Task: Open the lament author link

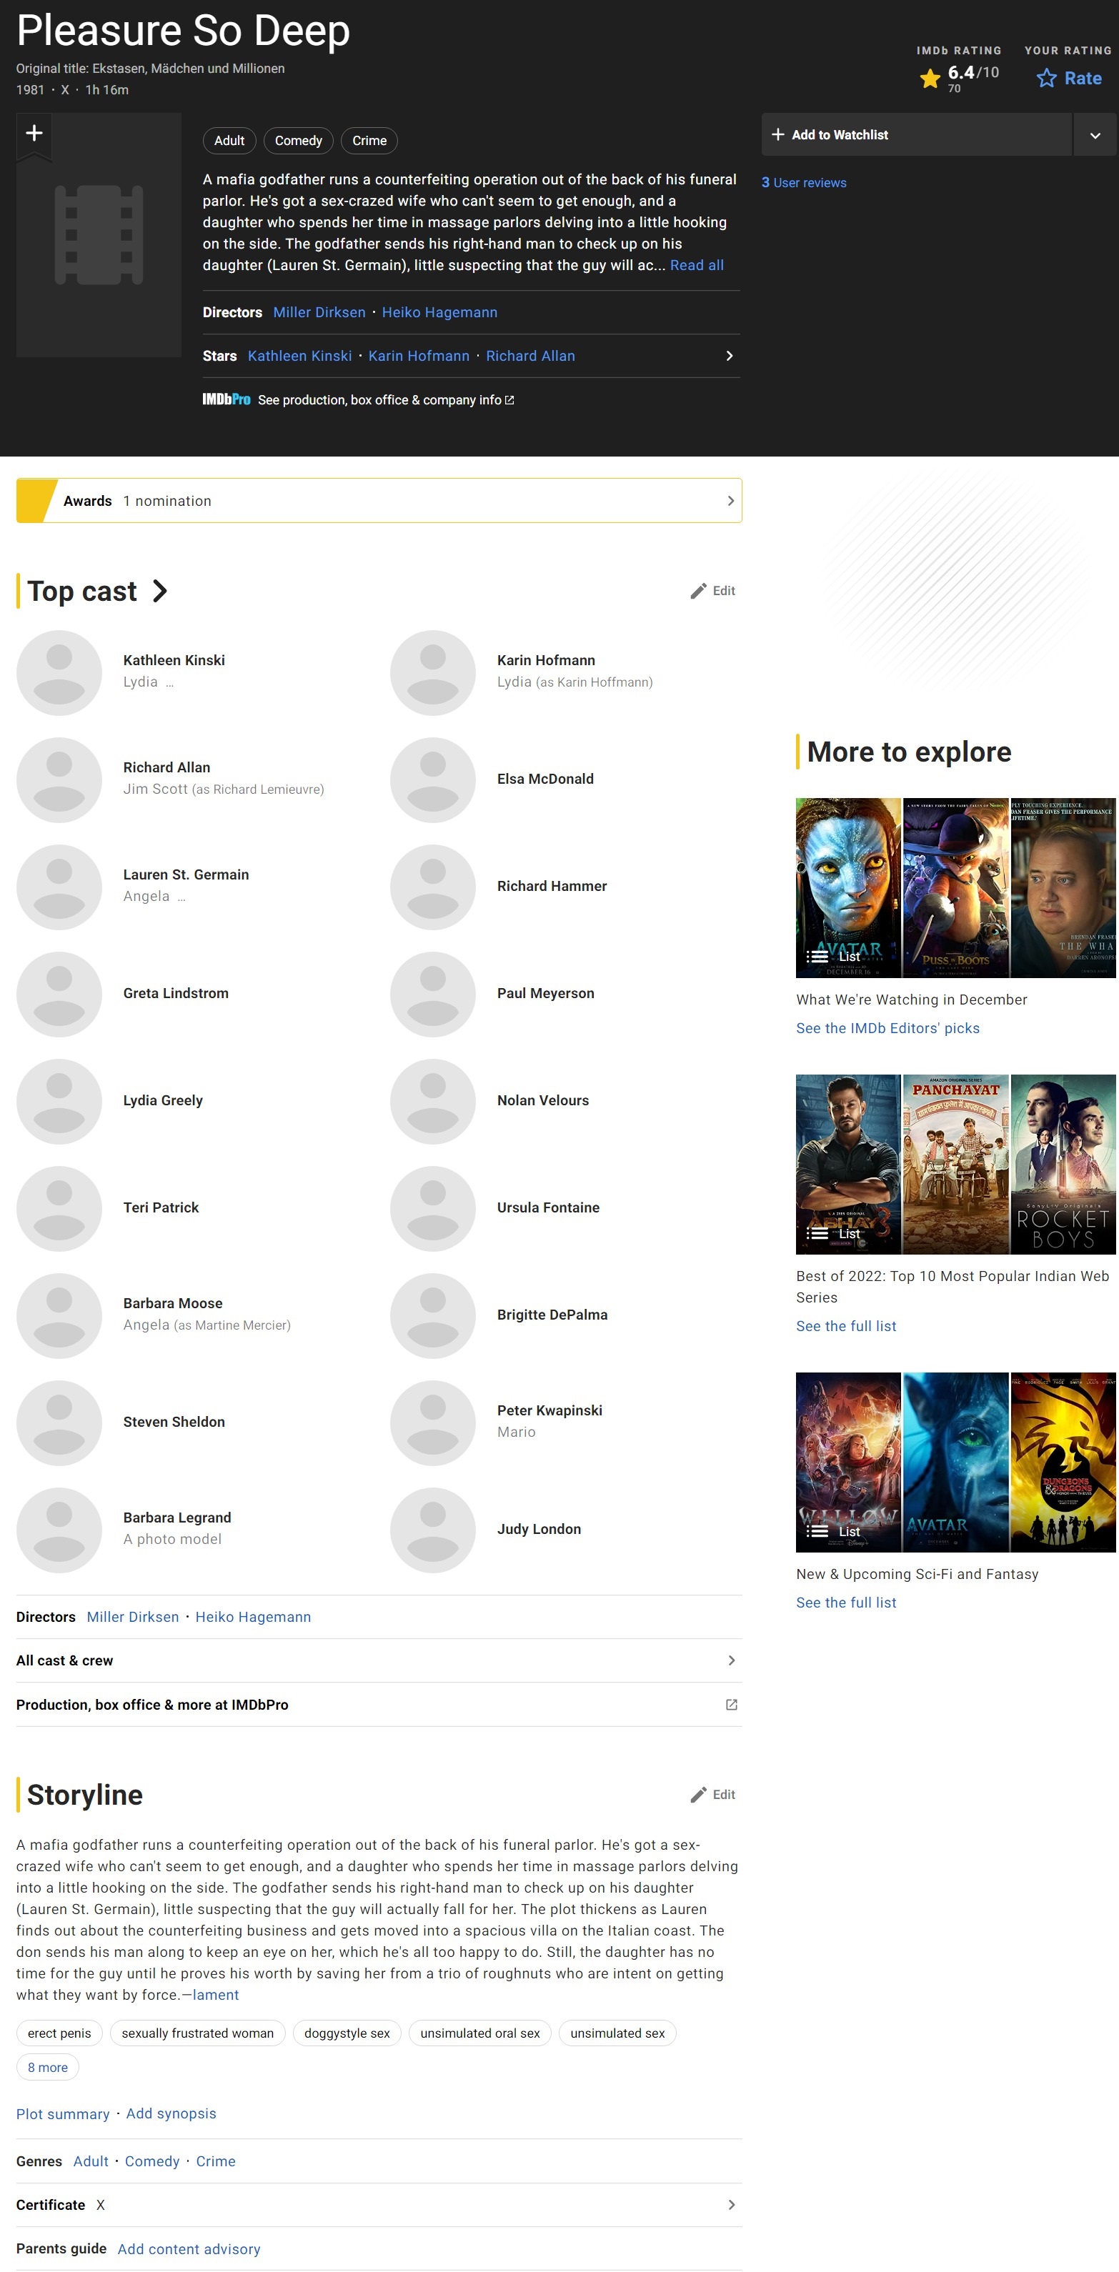Action: click(x=215, y=1995)
